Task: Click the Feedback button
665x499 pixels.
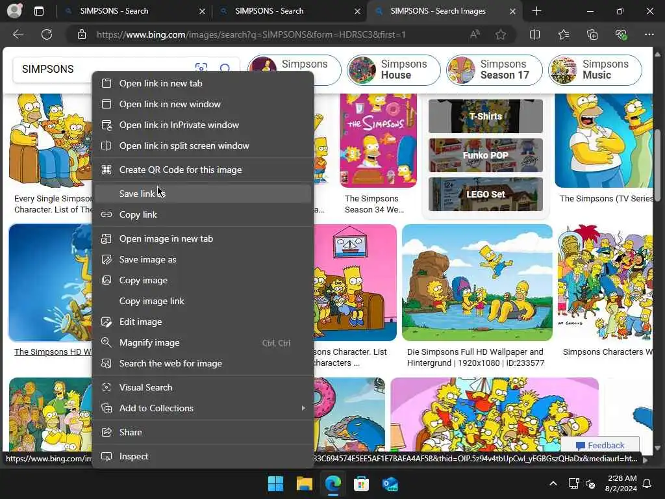Action: pos(600,445)
